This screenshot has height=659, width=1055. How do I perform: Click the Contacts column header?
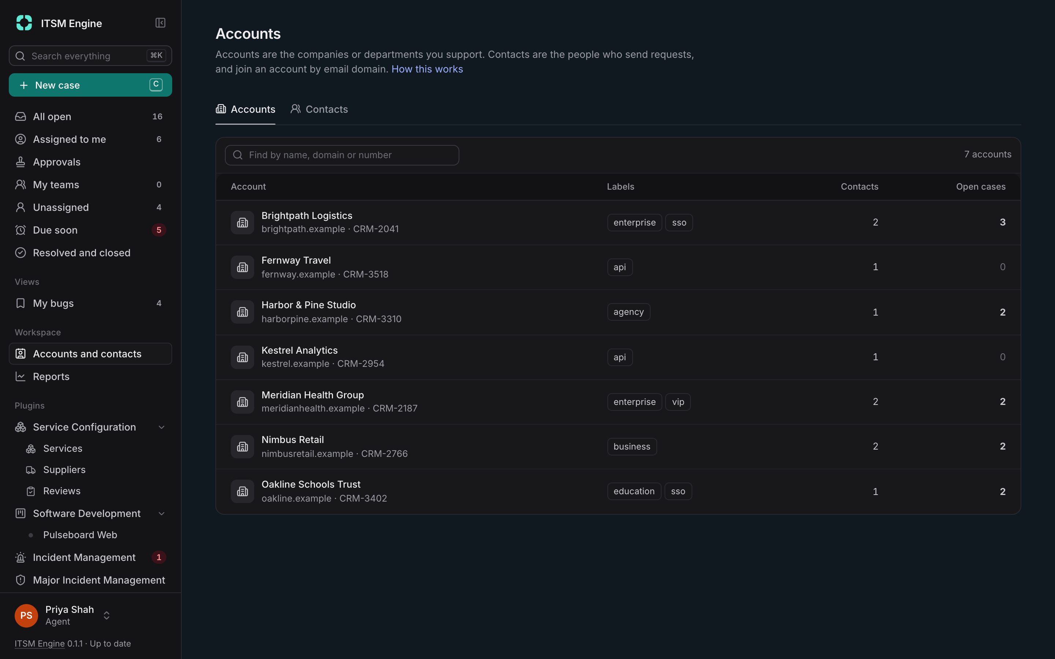click(859, 187)
